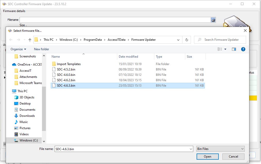Open Downloads in navigation pane

pyautogui.click(x=27, y=116)
